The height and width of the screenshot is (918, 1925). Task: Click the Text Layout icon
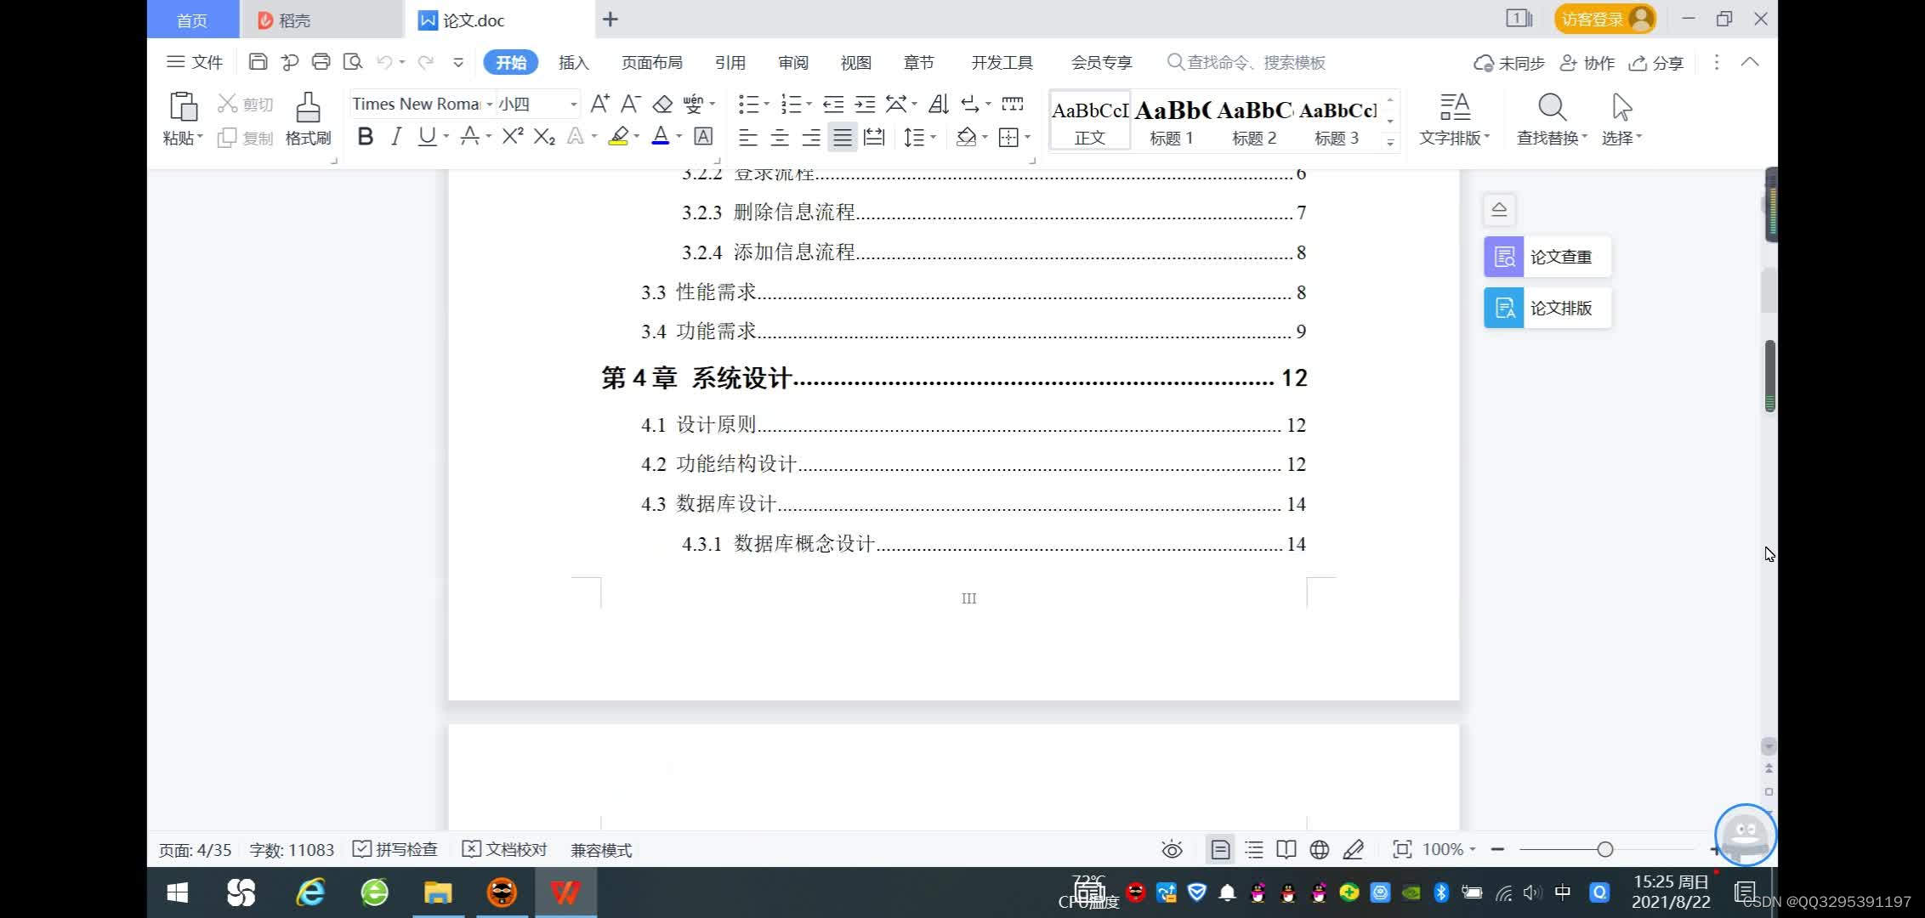click(1455, 107)
